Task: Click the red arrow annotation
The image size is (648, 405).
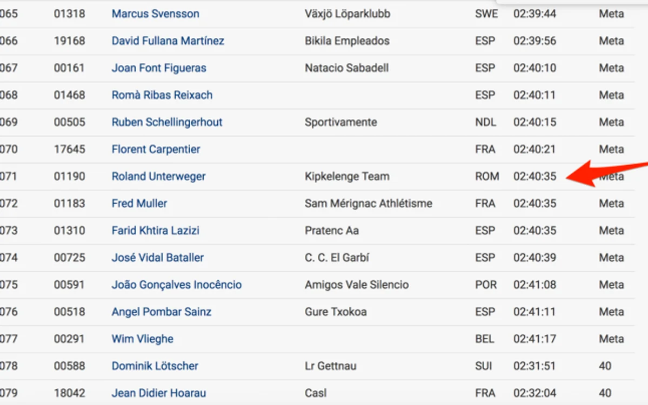Action: point(606,173)
